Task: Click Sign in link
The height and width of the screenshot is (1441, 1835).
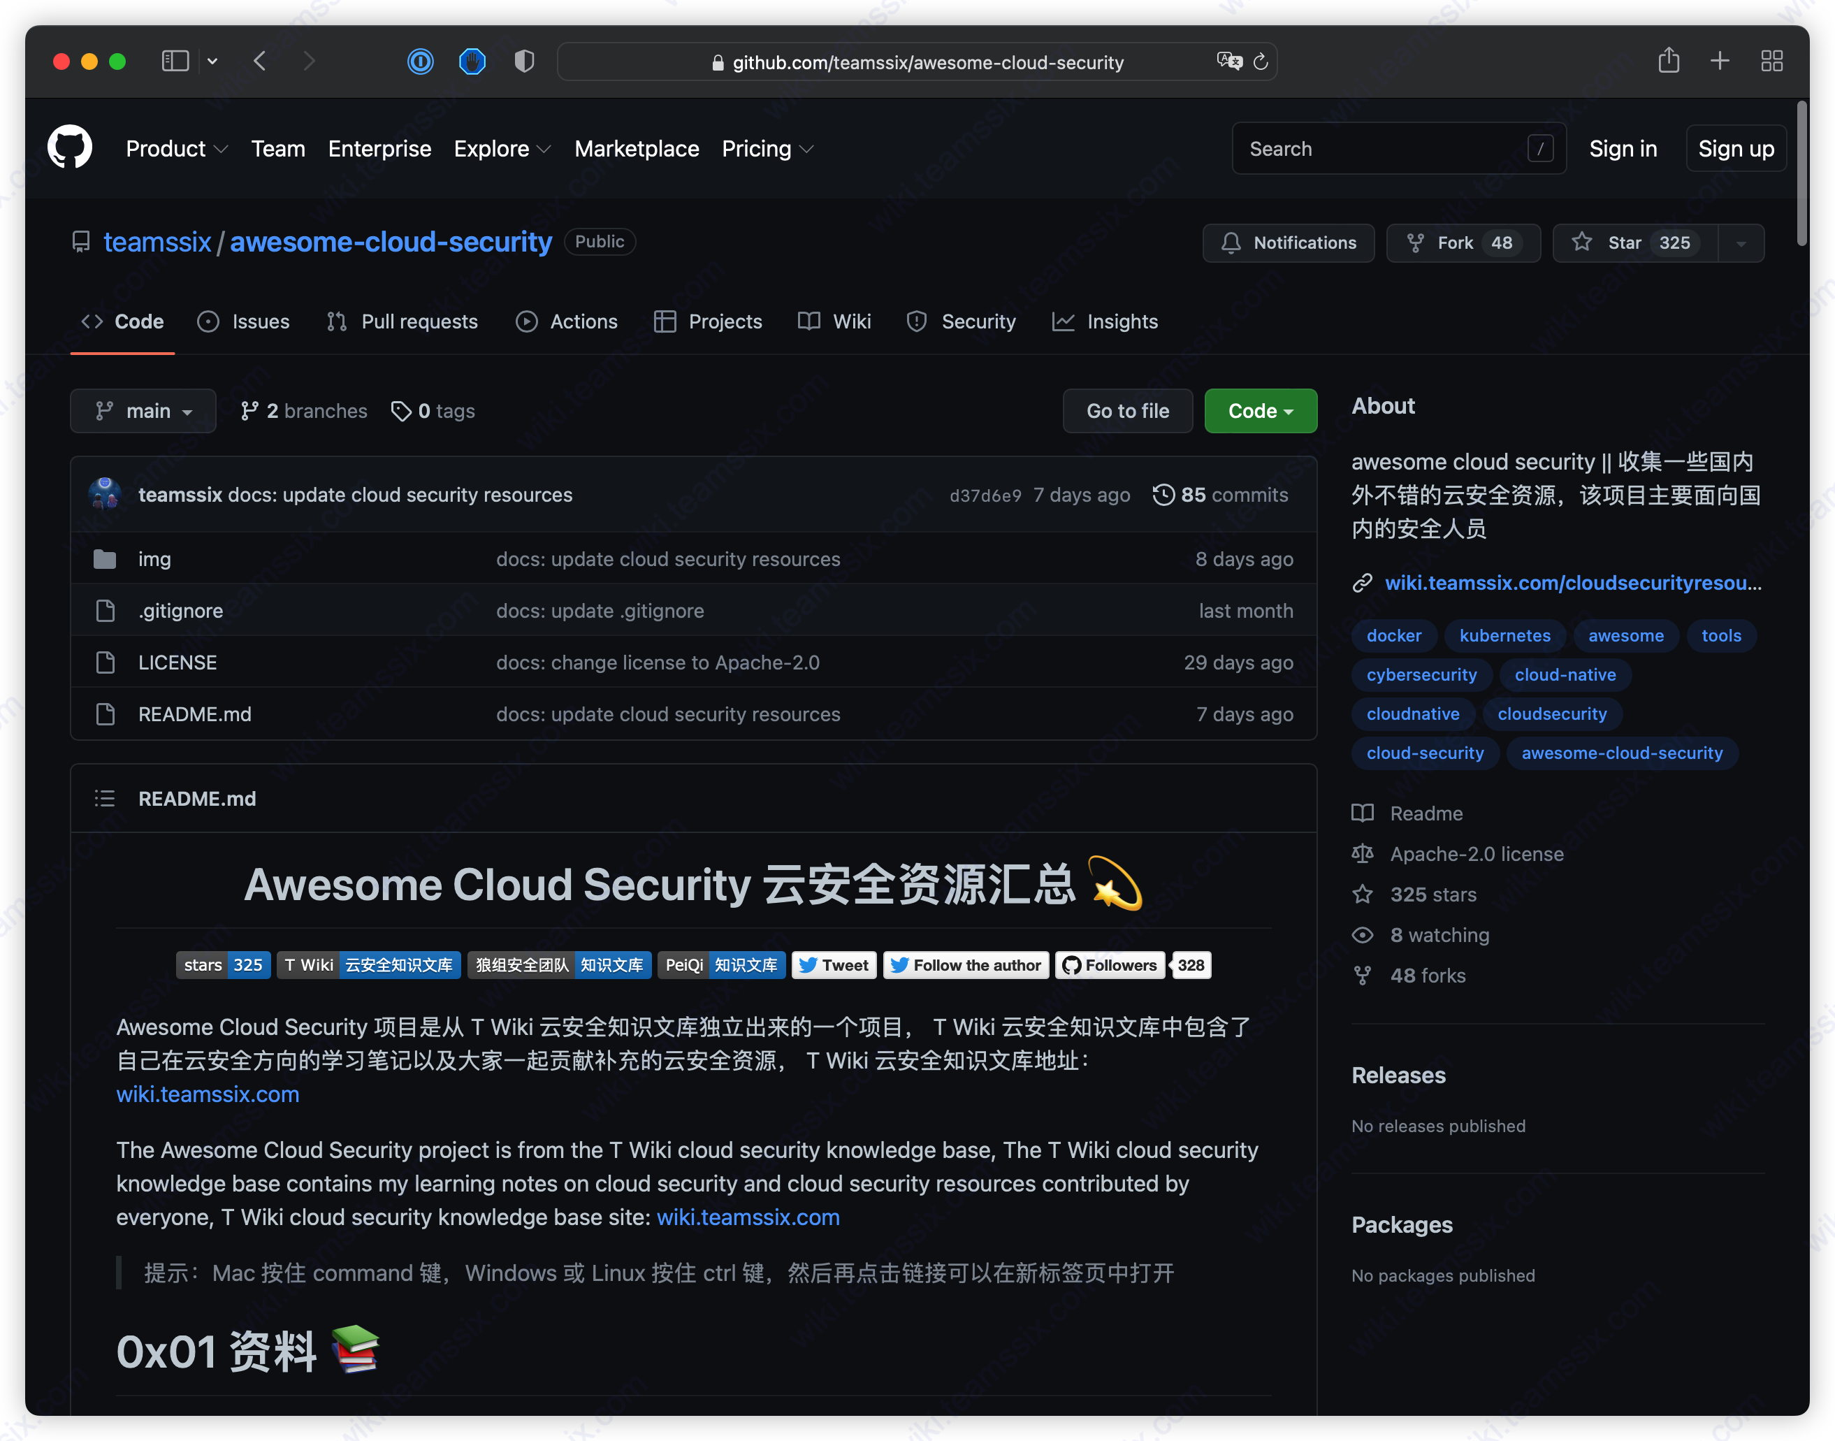Action: (1623, 148)
